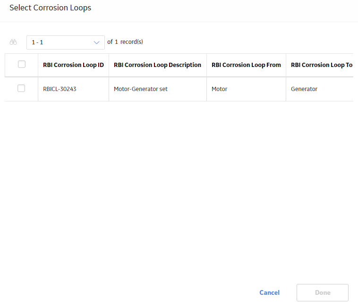The image size is (358, 308).
Task: Select the RBICL-30243 cell
Action: click(60, 89)
